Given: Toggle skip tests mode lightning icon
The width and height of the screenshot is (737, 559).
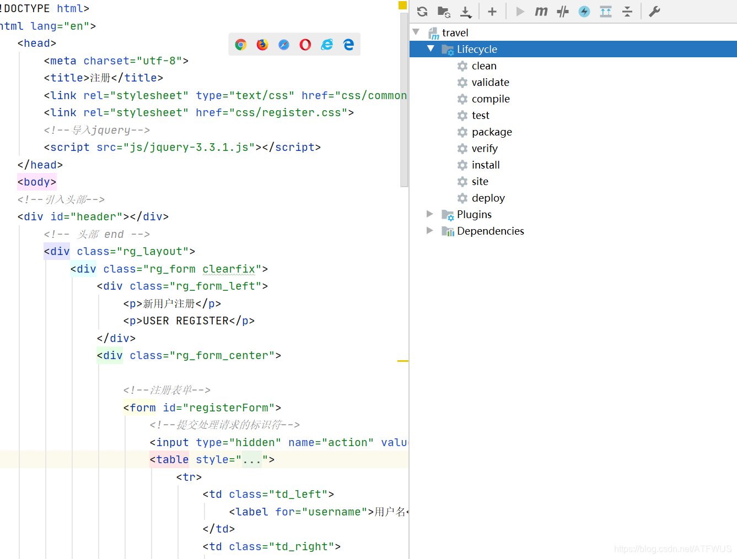Looking at the screenshot, I should [x=584, y=12].
